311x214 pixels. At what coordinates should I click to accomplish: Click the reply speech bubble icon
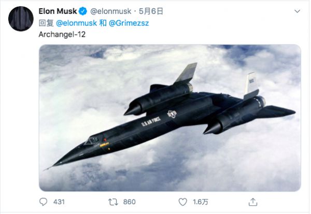[44, 201]
